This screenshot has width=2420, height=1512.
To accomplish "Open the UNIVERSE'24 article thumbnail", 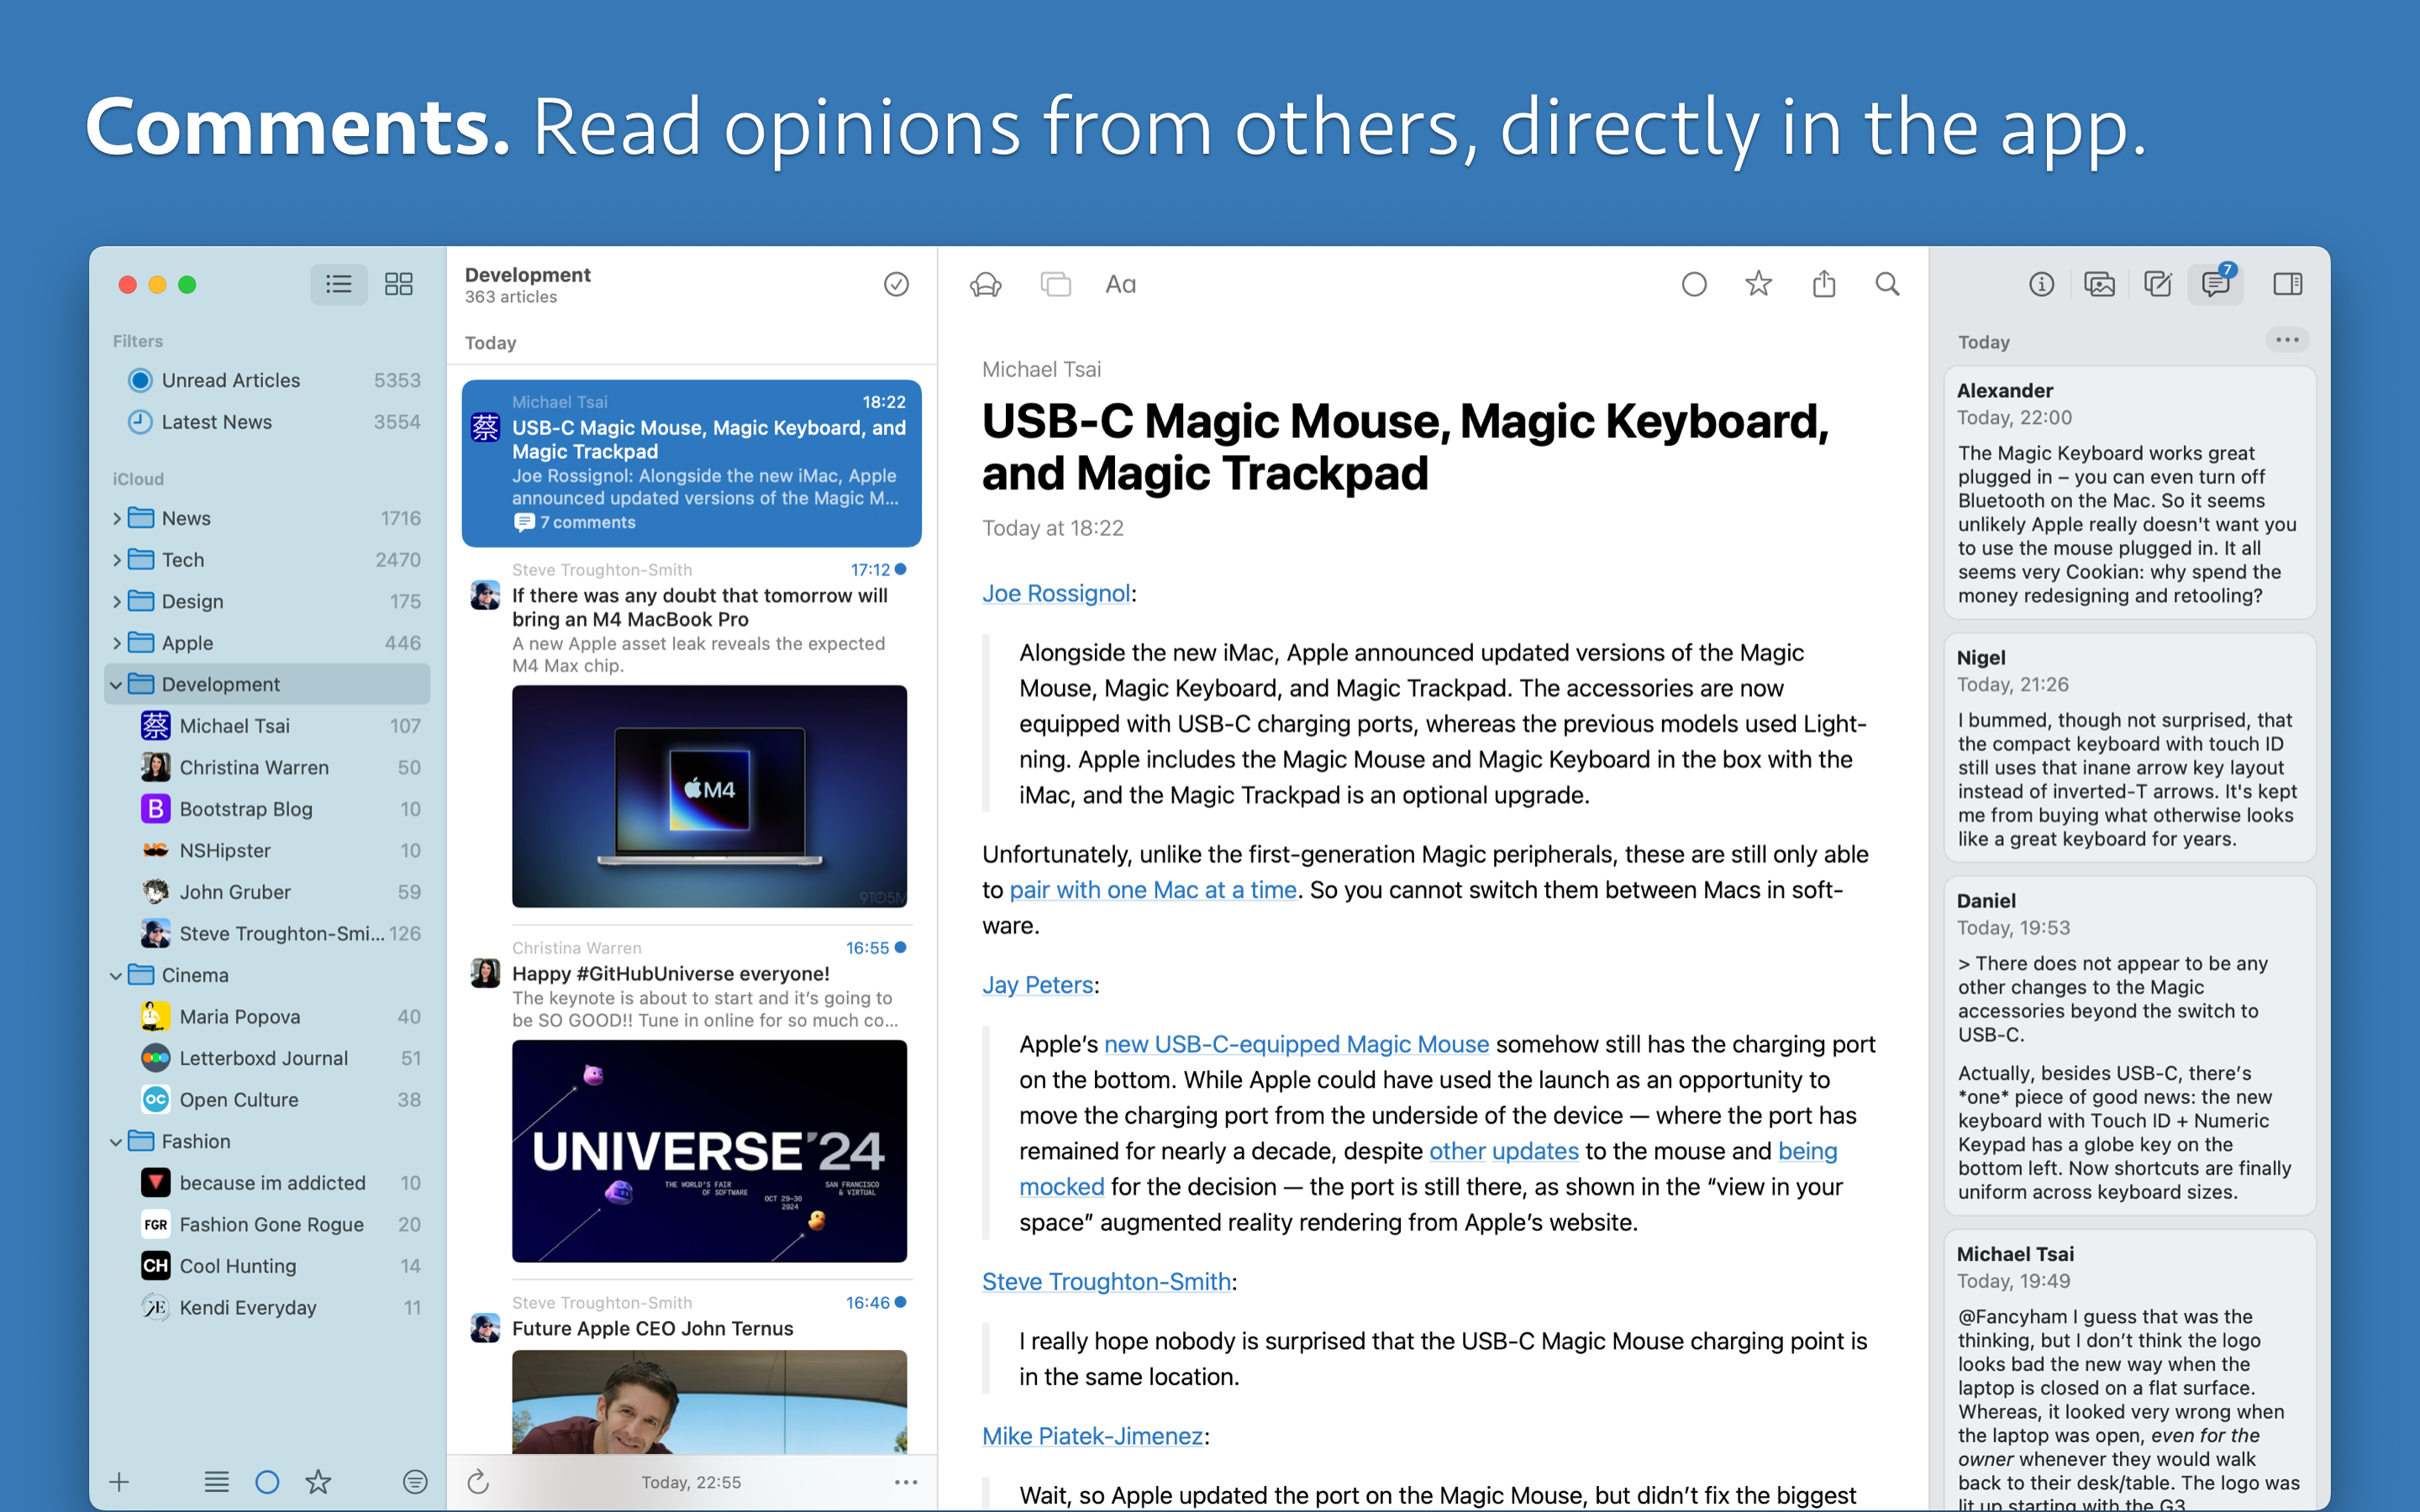I will (x=709, y=1150).
